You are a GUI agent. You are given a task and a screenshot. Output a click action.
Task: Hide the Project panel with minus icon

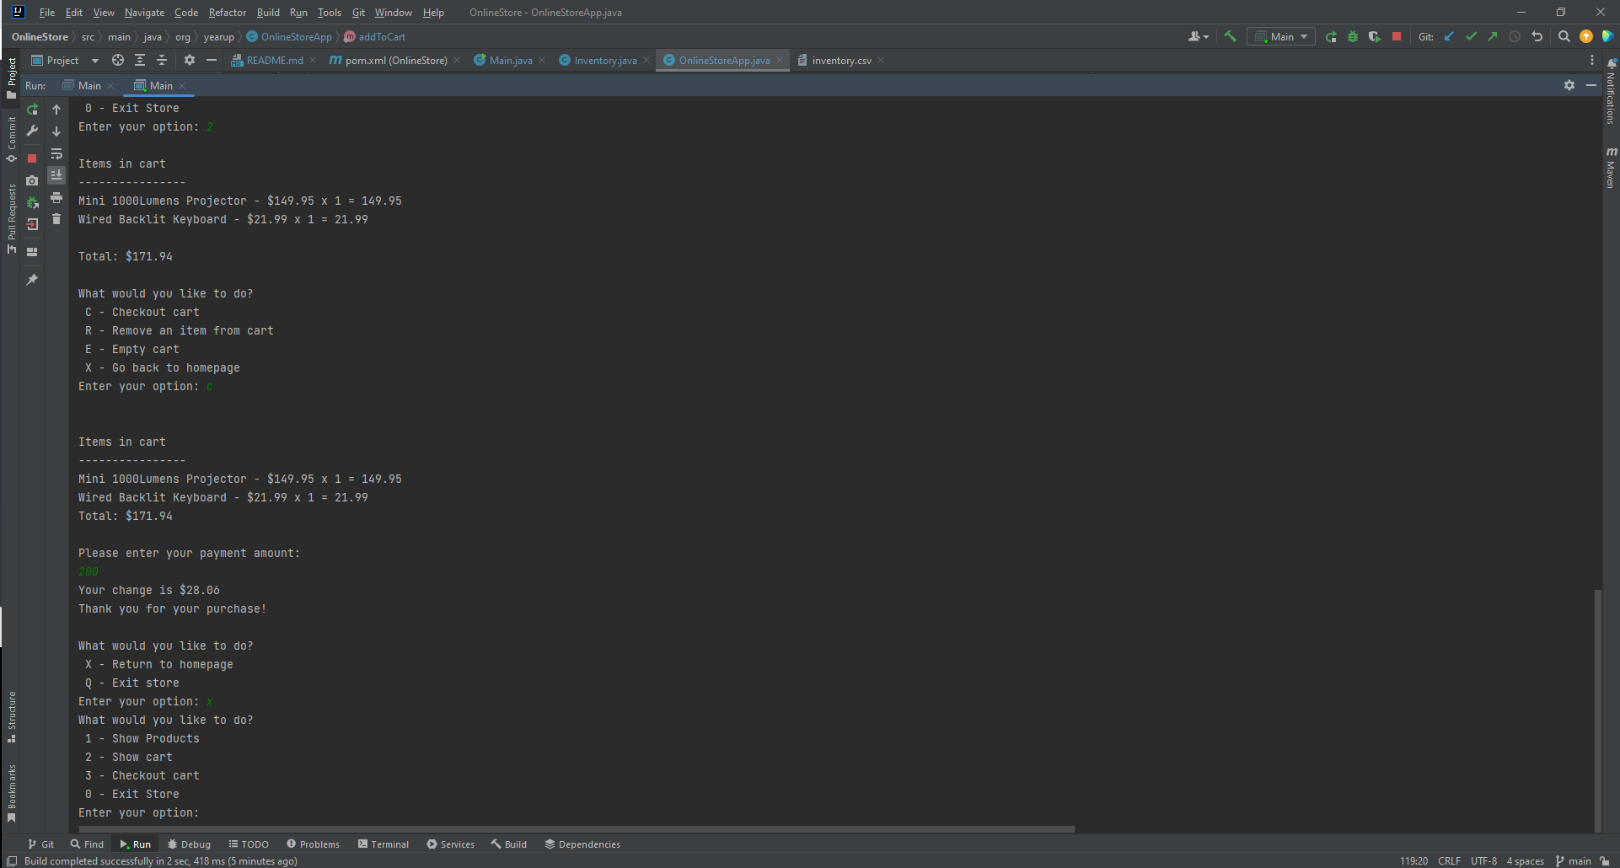pos(212,60)
